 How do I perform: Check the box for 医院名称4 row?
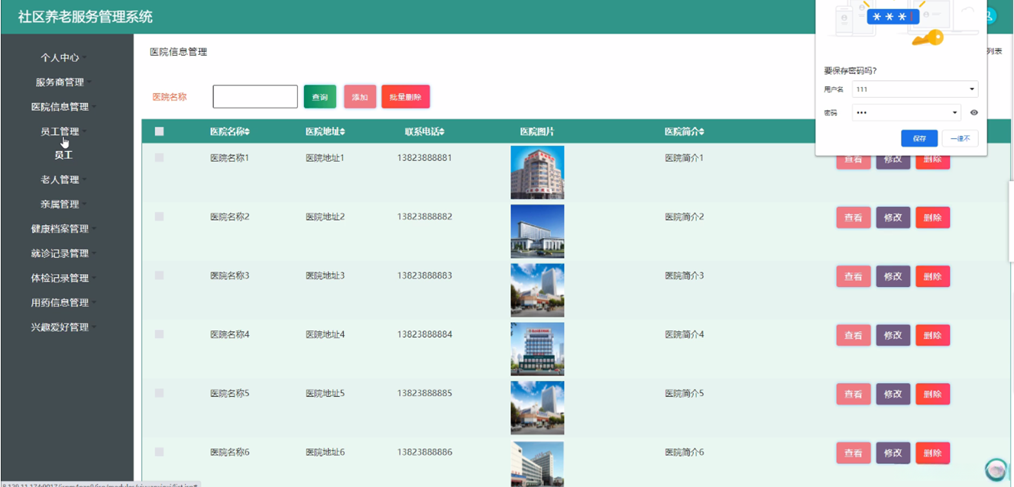point(159,334)
